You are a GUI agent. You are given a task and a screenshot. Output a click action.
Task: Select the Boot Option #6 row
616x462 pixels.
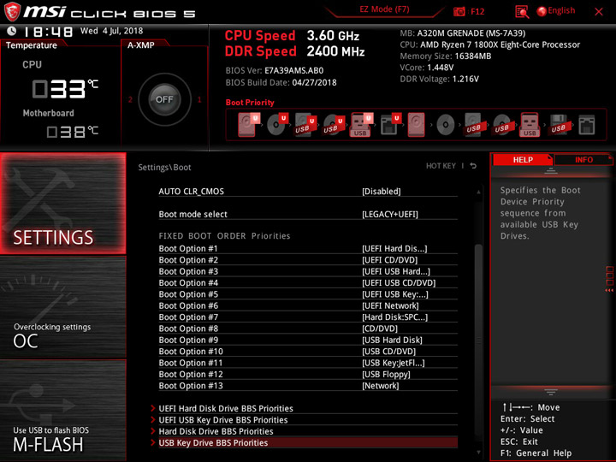[308, 305]
